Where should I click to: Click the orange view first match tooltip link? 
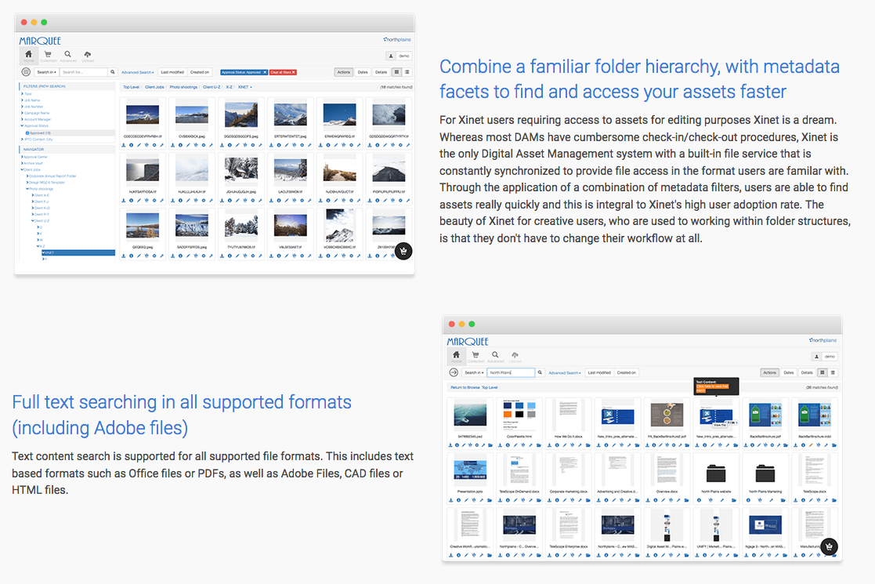tap(712, 386)
